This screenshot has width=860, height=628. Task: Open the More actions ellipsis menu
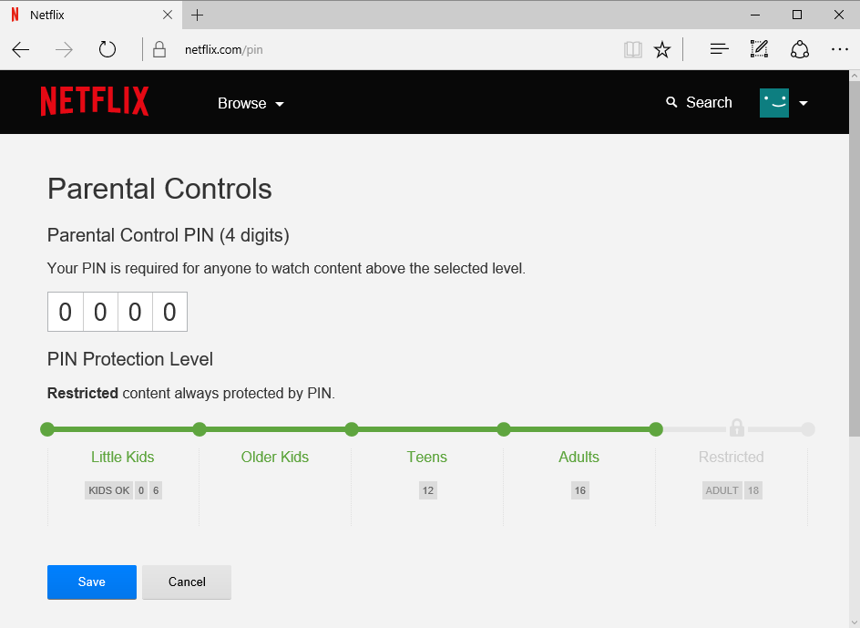pyautogui.click(x=840, y=49)
